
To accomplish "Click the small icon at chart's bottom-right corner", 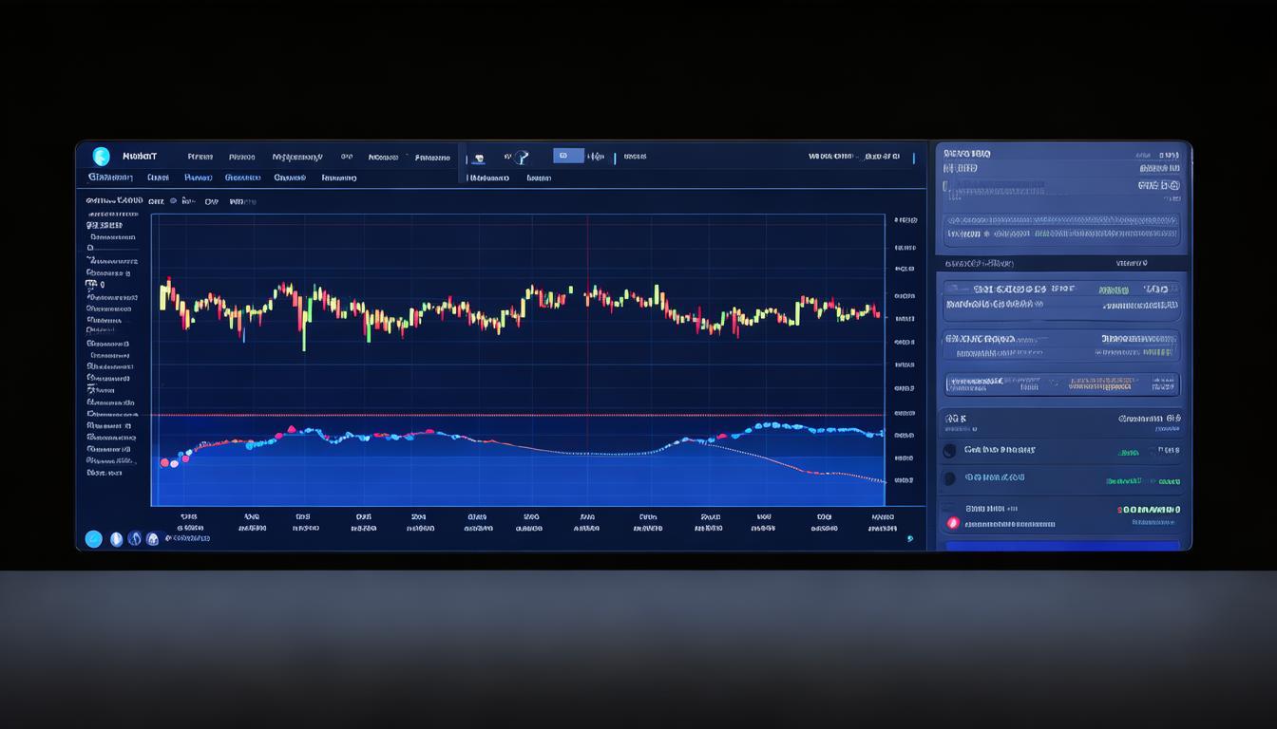I will 909,539.
